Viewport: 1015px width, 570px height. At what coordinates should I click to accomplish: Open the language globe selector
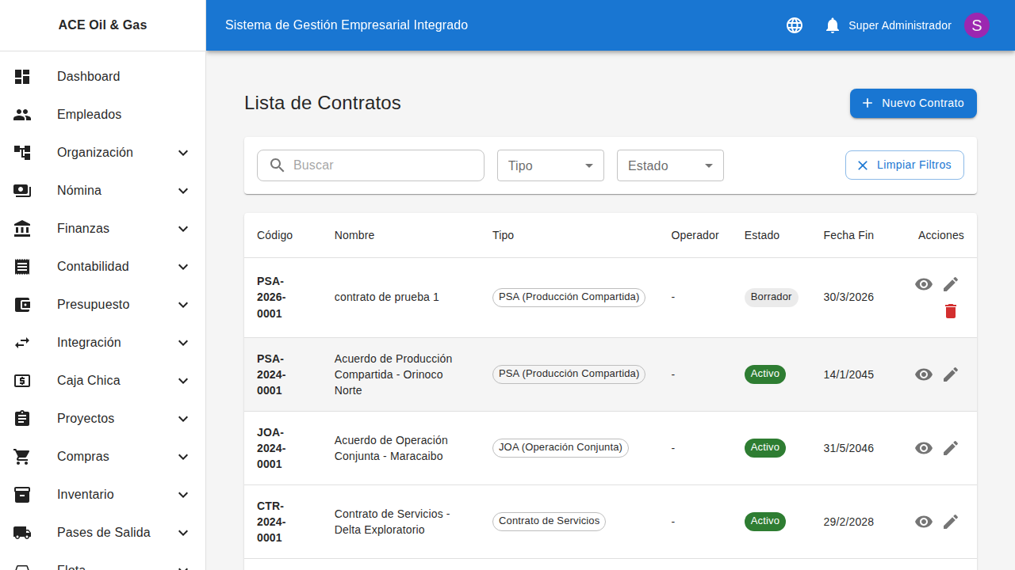point(794,25)
